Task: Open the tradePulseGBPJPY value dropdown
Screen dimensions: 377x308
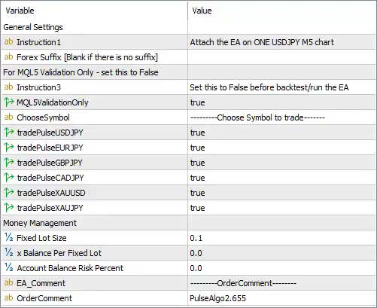Action: [281, 163]
